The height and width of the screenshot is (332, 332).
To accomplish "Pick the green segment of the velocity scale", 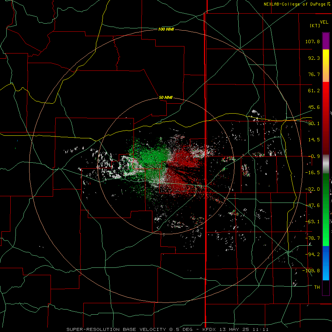I will pos(326,210).
